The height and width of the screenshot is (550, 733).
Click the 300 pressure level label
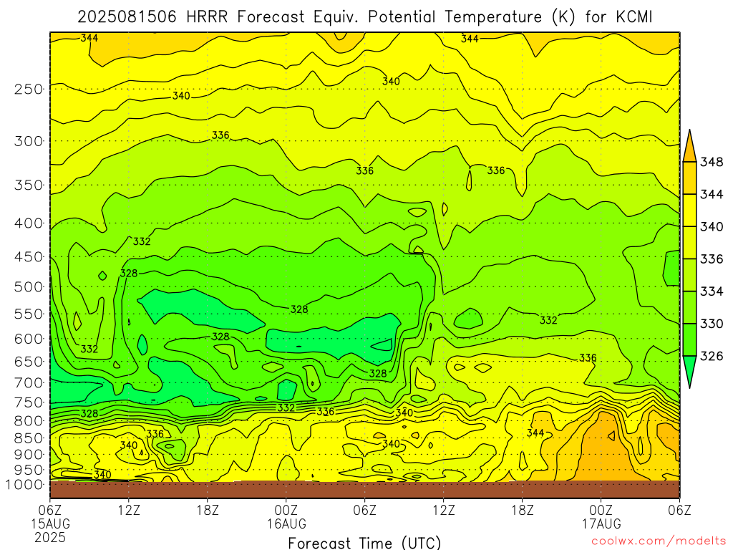[x=29, y=141]
